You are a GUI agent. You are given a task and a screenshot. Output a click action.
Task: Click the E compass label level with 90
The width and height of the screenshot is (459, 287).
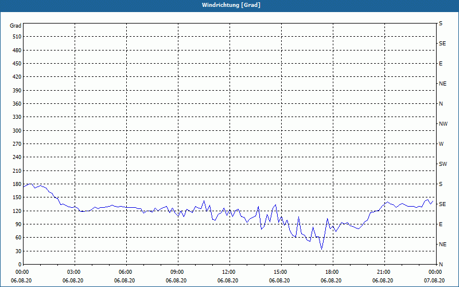(441, 224)
